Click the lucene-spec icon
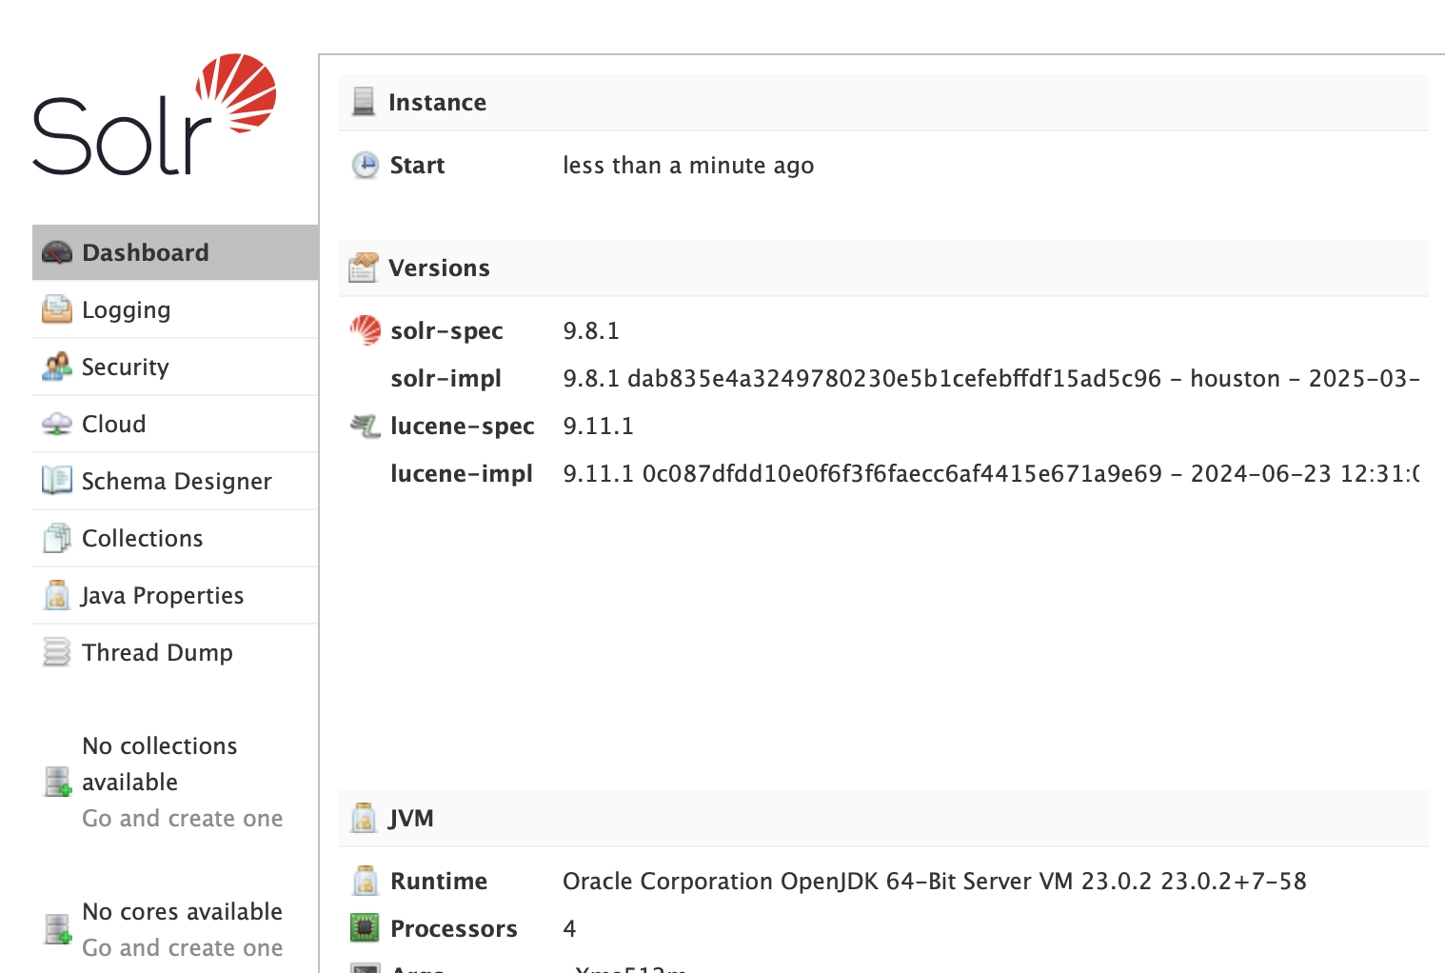This screenshot has height=973, width=1445. [366, 426]
